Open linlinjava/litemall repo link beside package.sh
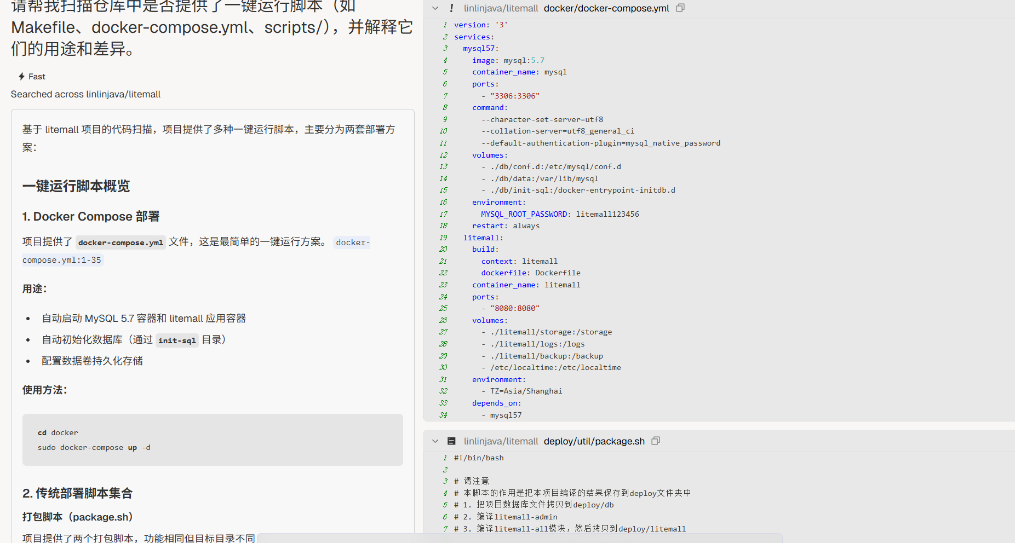Viewport: 1015px width, 543px height. (501, 441)
